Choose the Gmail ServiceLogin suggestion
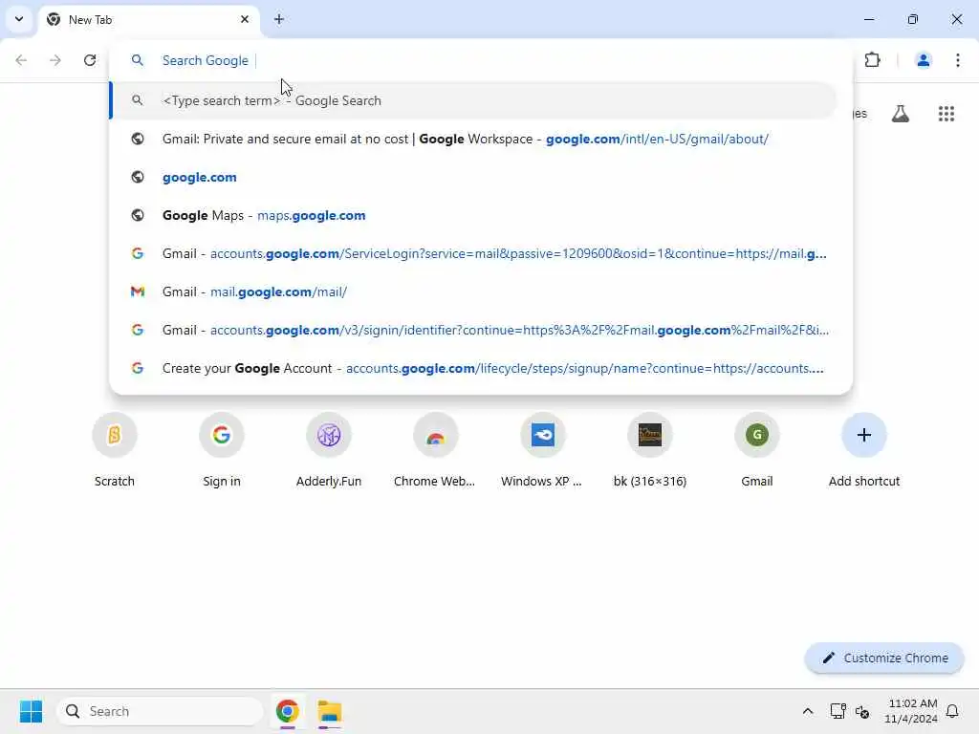The image size is (979, 734). point(473,253)
